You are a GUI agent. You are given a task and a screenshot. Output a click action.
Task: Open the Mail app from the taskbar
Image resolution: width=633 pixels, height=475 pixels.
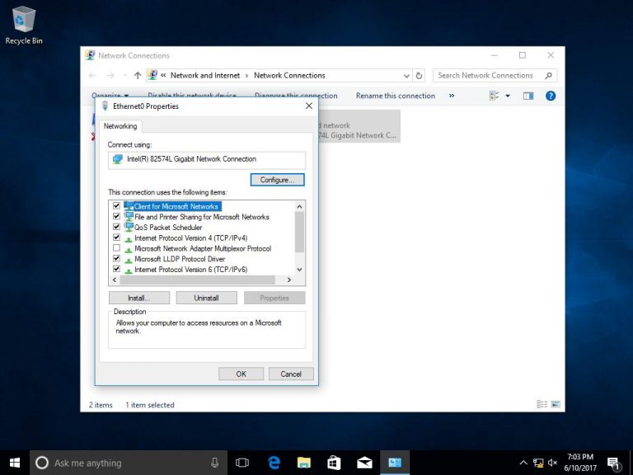tap(364, 463)
